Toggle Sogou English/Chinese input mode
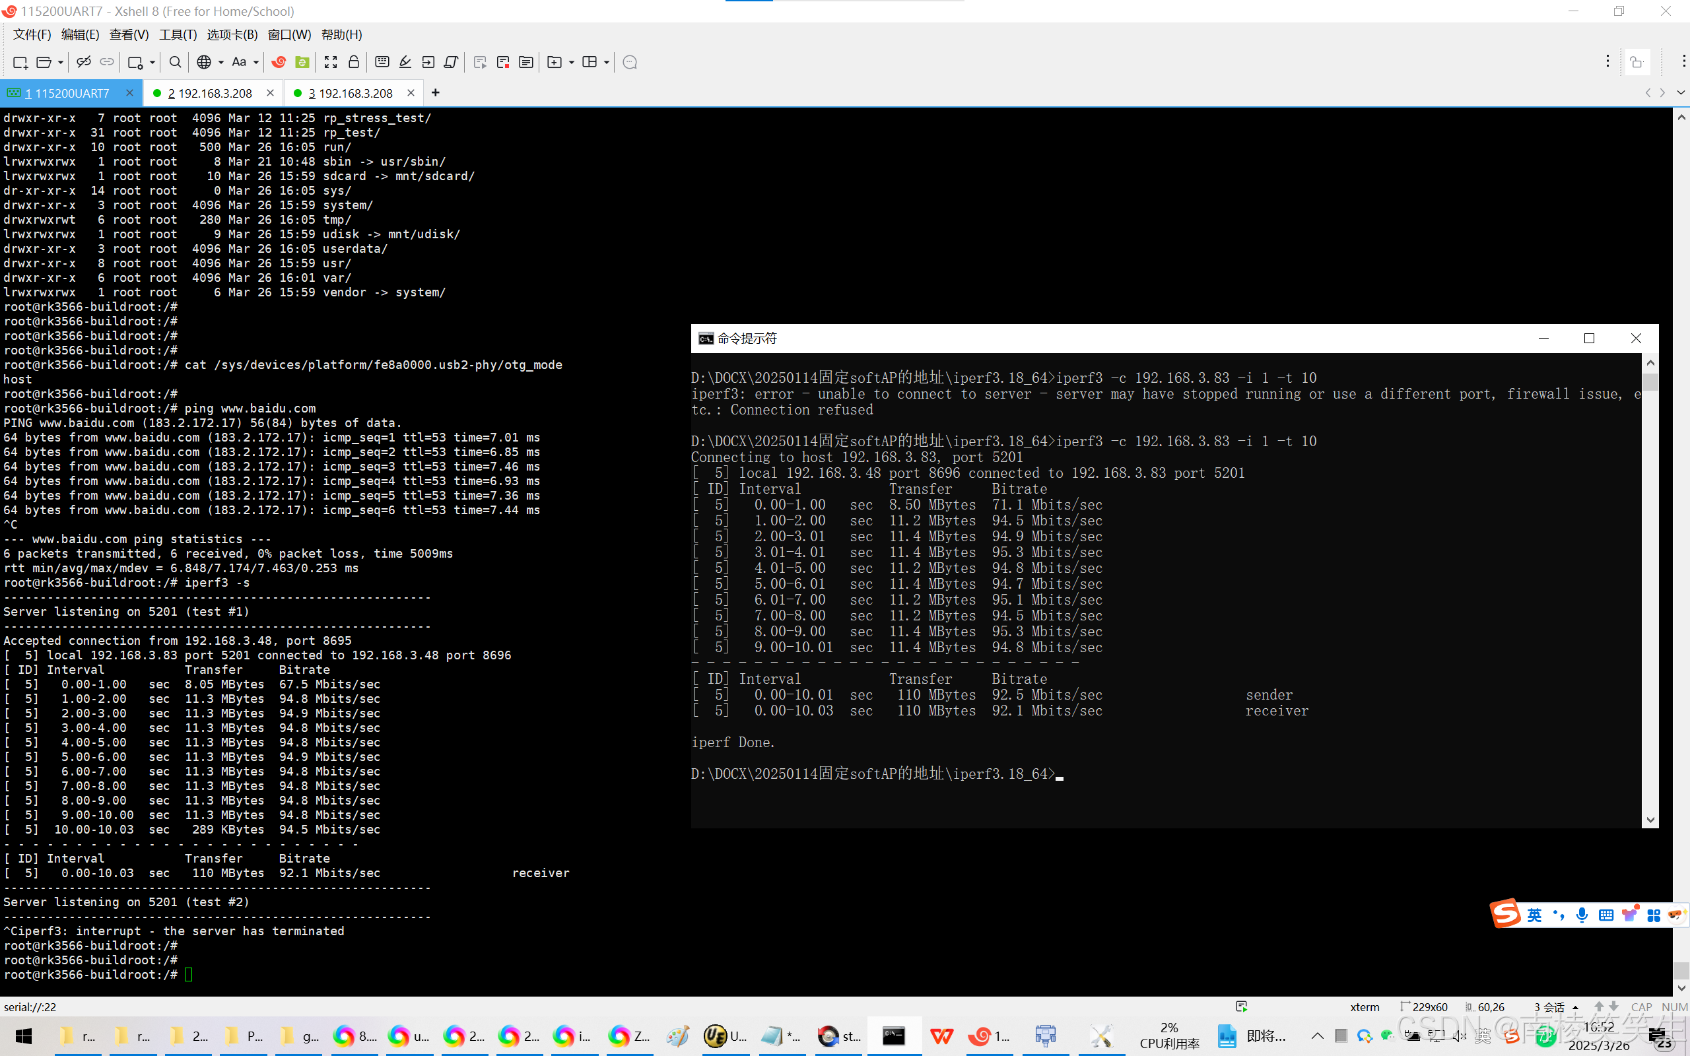Image resolution: width=1690 pixels, height=1056 pixels. [x=1534, y=915]
